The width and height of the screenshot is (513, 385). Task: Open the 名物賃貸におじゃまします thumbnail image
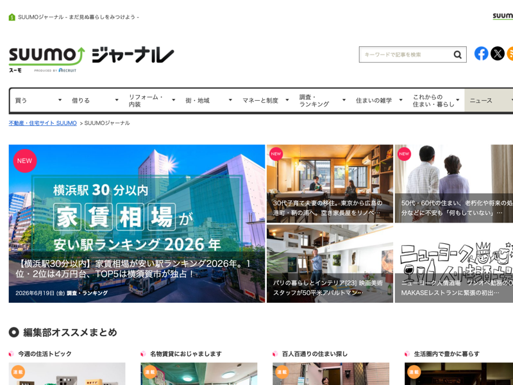(199, 373)
